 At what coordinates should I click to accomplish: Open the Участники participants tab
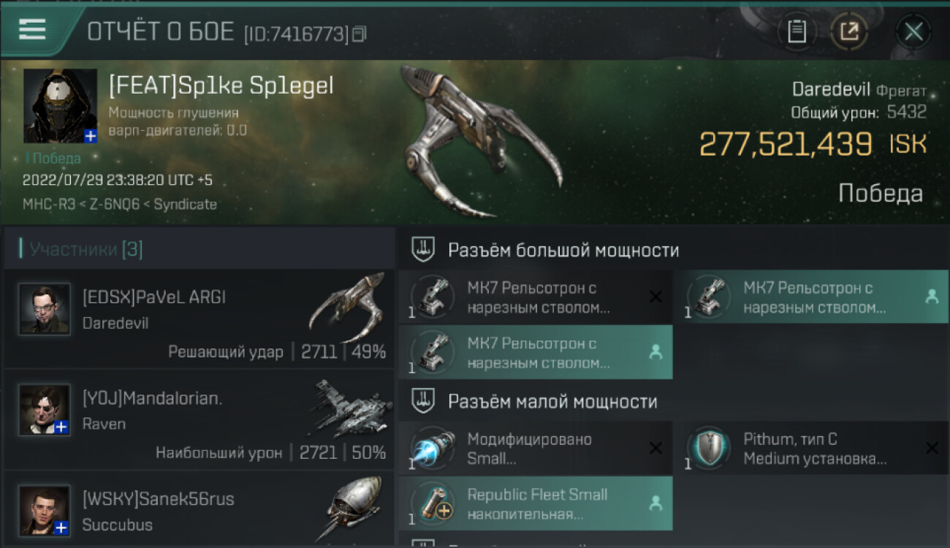pos(86,250)
